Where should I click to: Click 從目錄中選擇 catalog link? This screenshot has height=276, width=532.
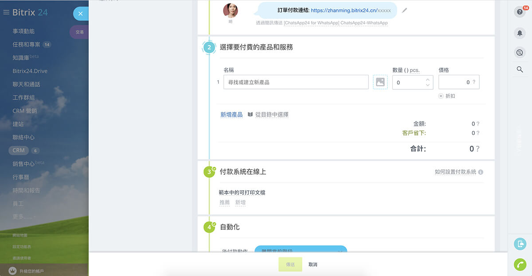click(272, 115)
